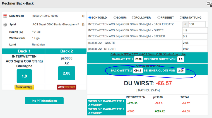Viewport: 212px width, 118px height.
Task: Click the Land value Rumänien
Action: pyautogui.click(x=38, y=45)
